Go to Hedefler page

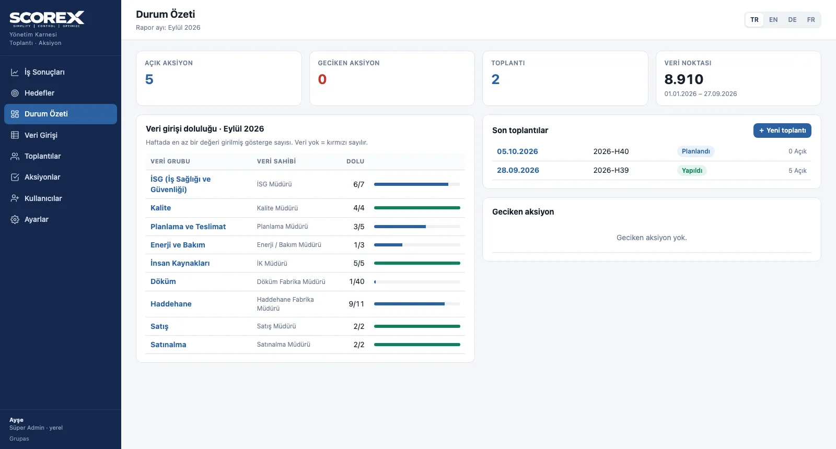coord(61,93)
